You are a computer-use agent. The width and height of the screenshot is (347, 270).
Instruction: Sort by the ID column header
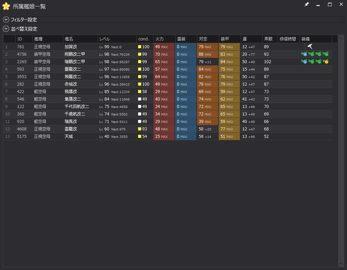[24, 39]
